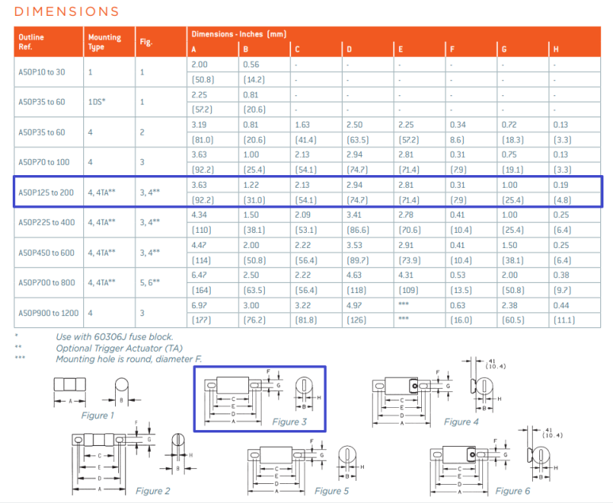
Task: Click the (4.8) value cell
Action: 575,200
